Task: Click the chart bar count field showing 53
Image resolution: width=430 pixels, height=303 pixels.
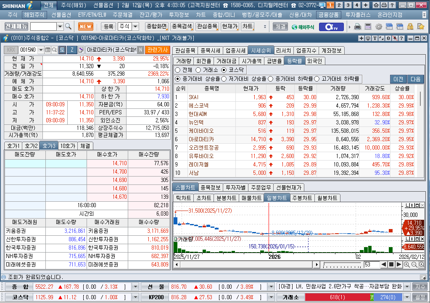Action: pos(371,265)
